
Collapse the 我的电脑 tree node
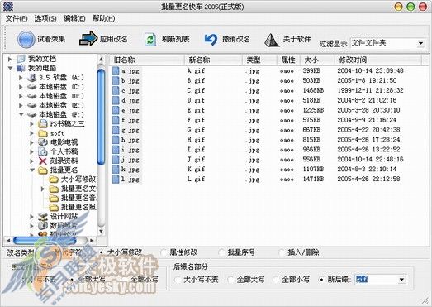(x=10, y=68)
